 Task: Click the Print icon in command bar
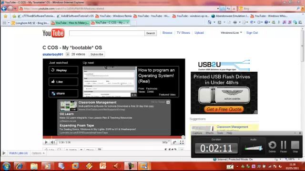(x=235, y=22)
